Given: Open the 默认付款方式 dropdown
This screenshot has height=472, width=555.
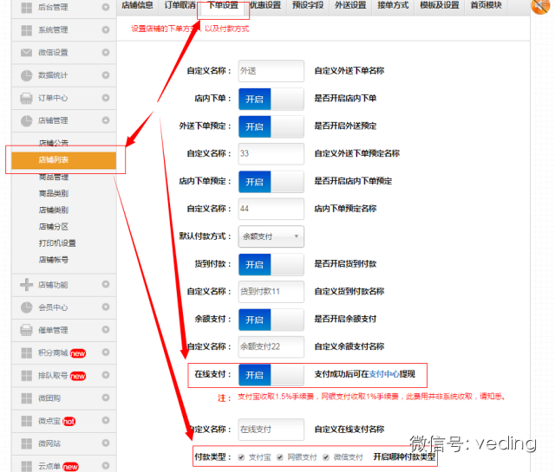Looking at the screenshot, I should [x=271, y=236].
